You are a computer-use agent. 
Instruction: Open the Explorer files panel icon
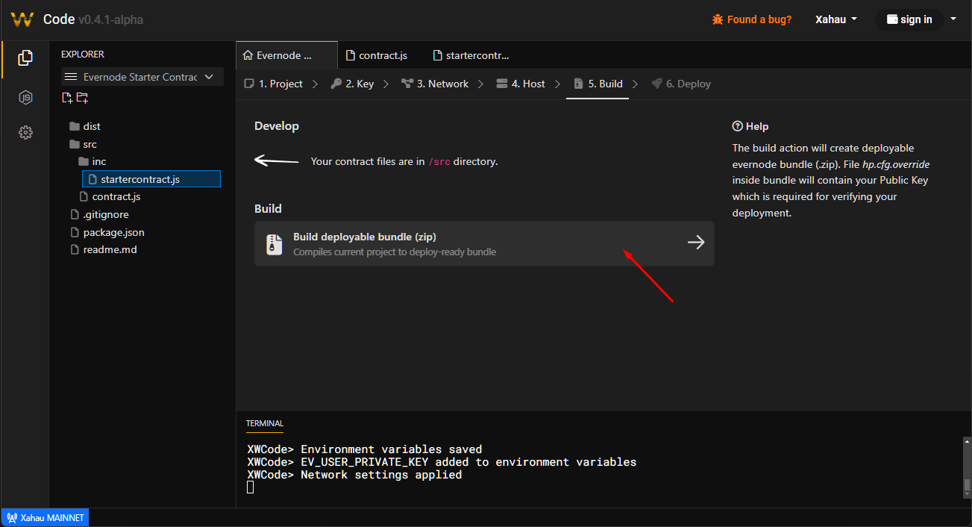pos(25,57)
